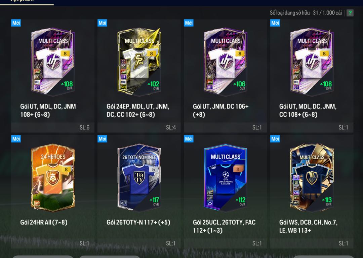This screenshot has width=363, height=258.
Task: Click the Mới badge on the 24EP pack
Action: [x=102, y=23]
